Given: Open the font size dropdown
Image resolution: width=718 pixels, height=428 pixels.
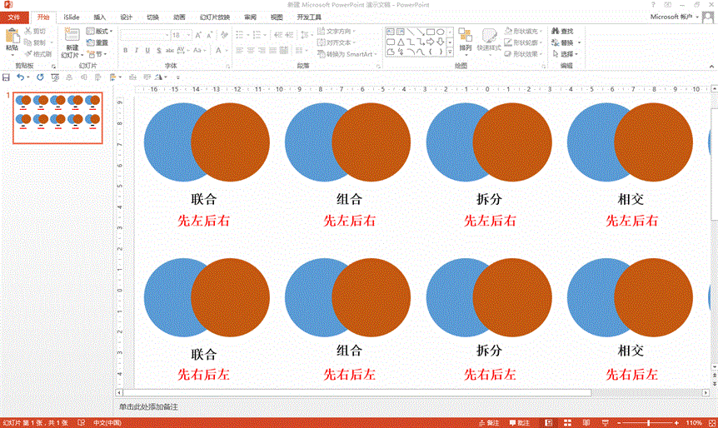Looking at the screenshot, I should 188,36.
